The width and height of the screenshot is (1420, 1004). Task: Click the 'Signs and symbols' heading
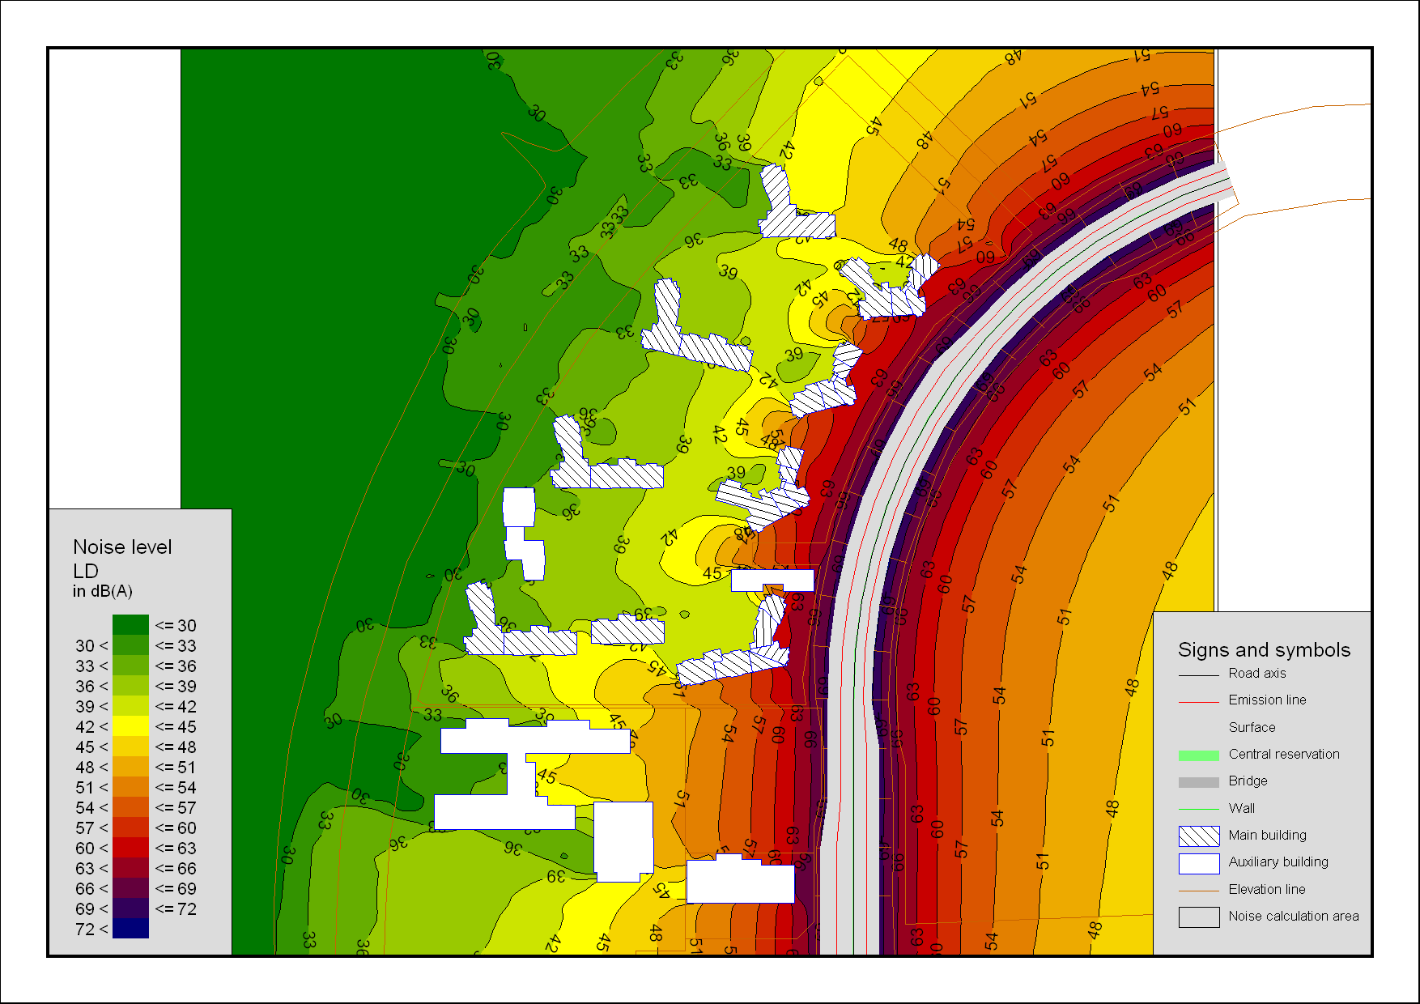tap(1264, 650)
